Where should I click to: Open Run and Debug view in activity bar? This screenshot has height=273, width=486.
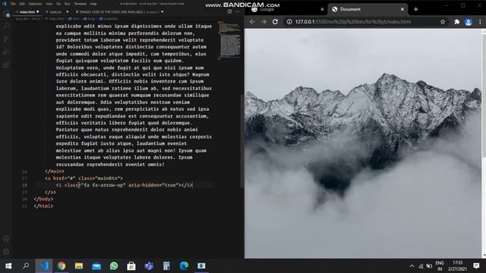pyautogui.click(x=6, y=52)
